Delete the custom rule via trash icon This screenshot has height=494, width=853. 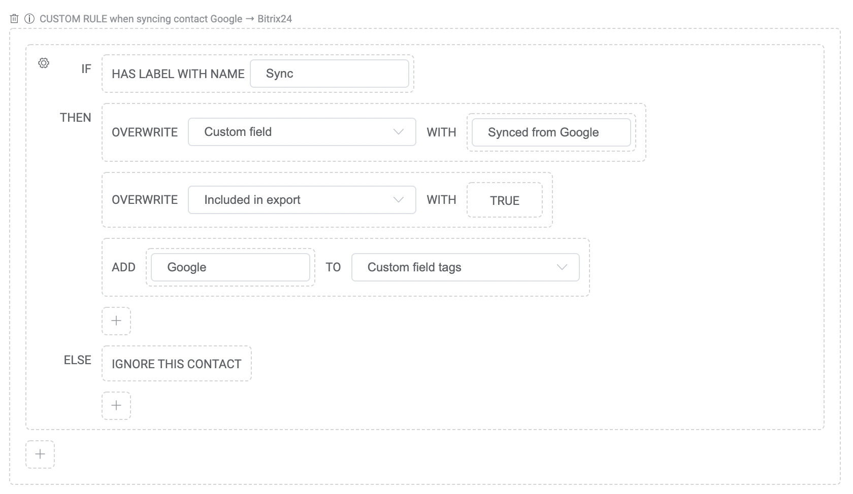click(14, 19)
